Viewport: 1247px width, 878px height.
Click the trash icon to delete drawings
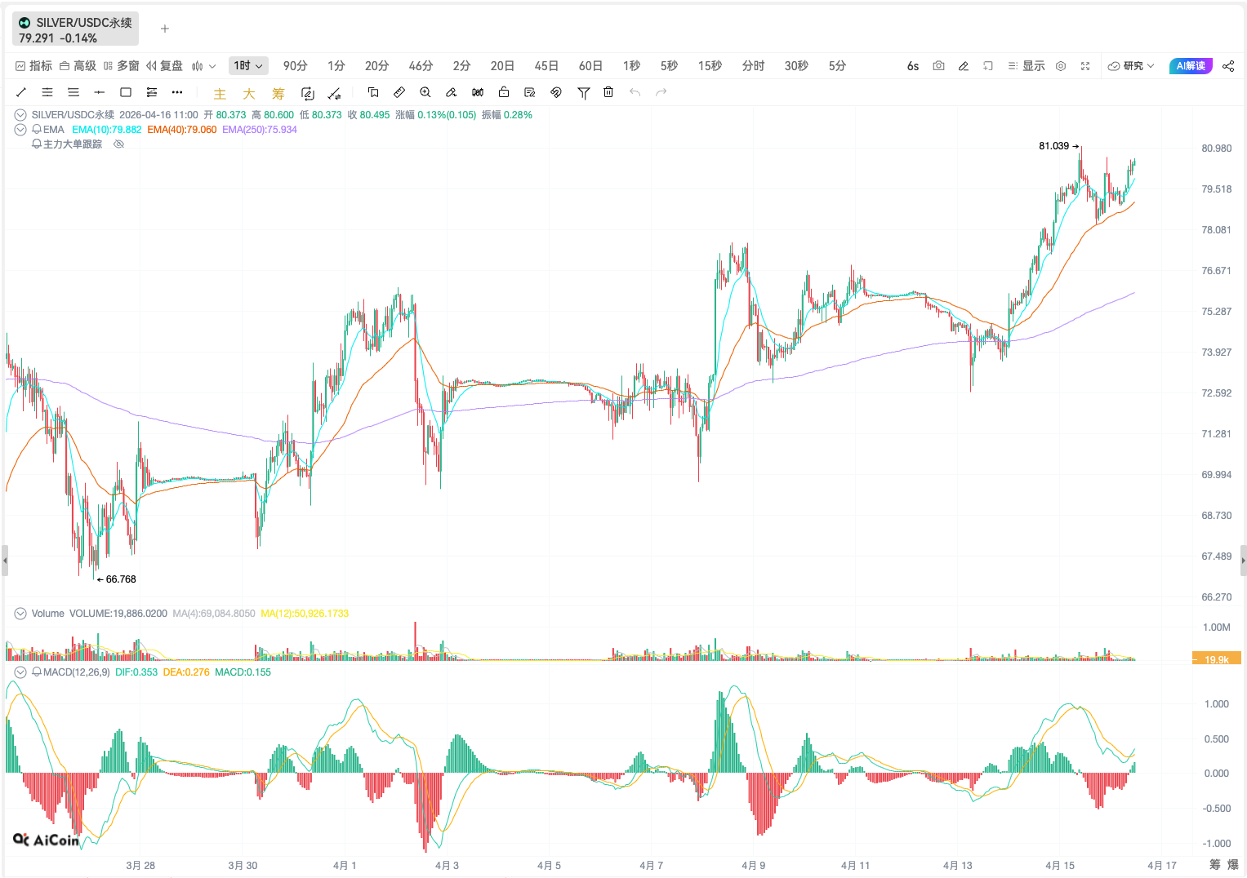(608, 92)
